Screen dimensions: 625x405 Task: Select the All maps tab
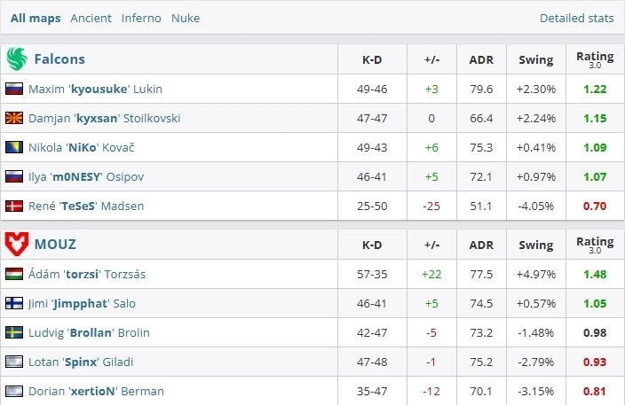36,19
